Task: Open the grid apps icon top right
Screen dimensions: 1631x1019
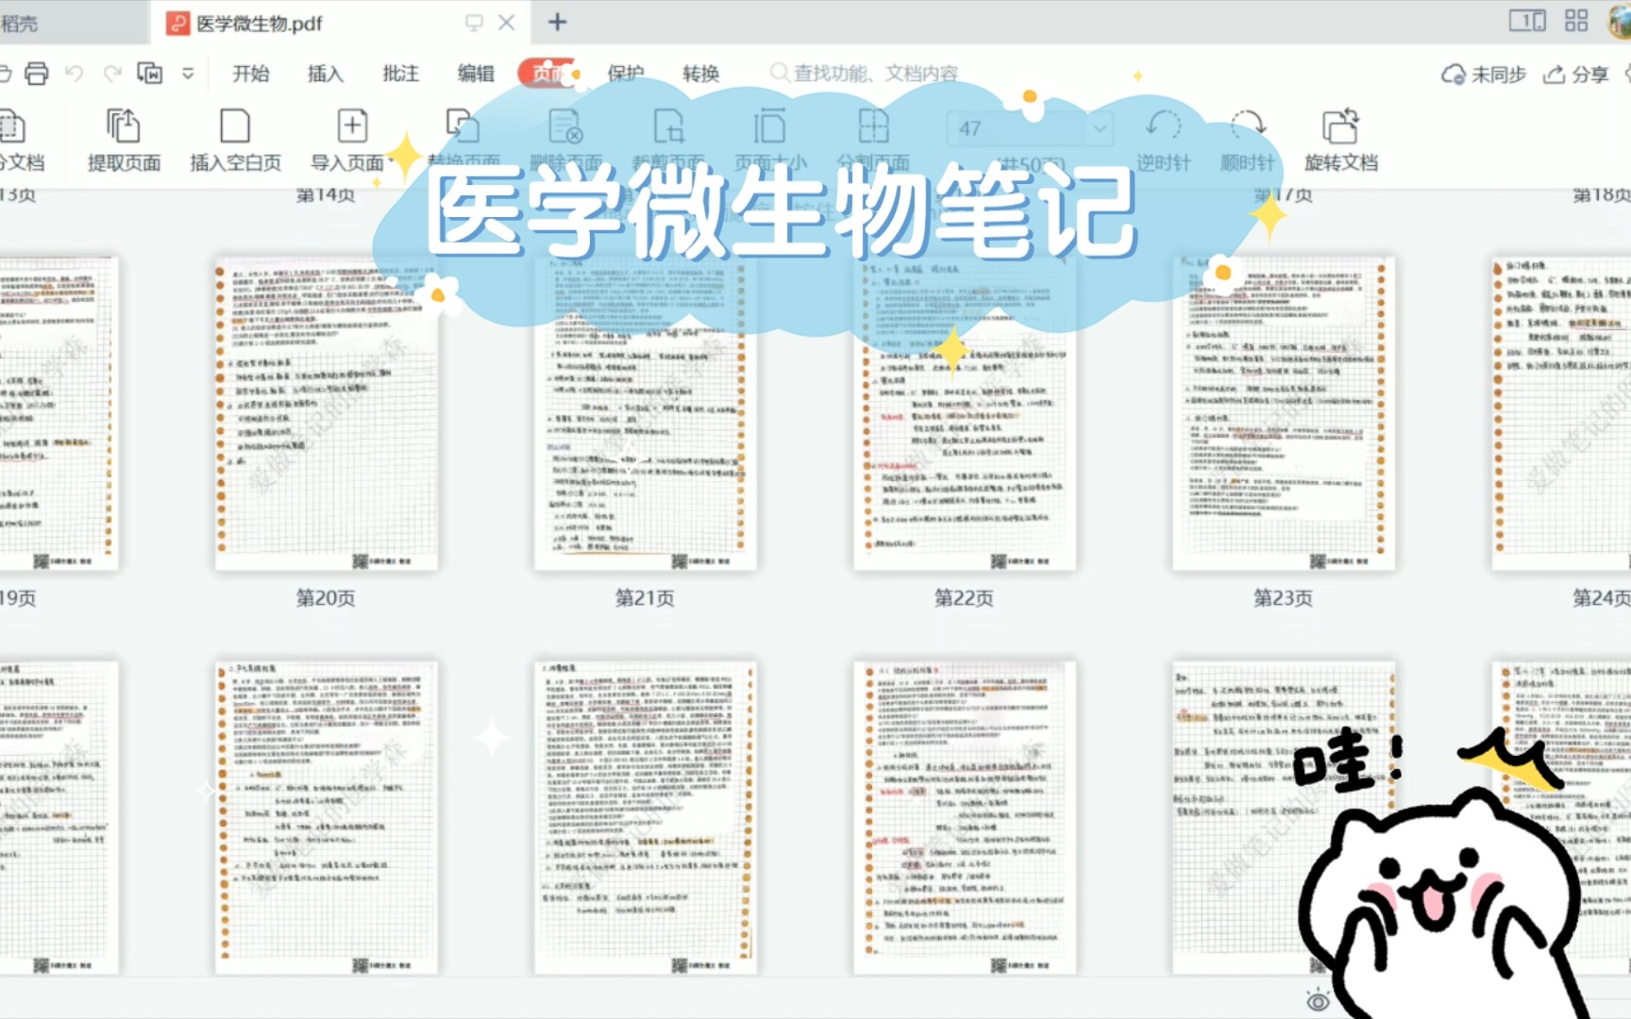Action: coord(1576,21)
